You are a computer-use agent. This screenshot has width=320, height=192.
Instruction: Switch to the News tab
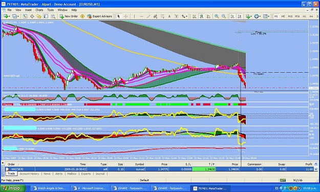(47, 174)
